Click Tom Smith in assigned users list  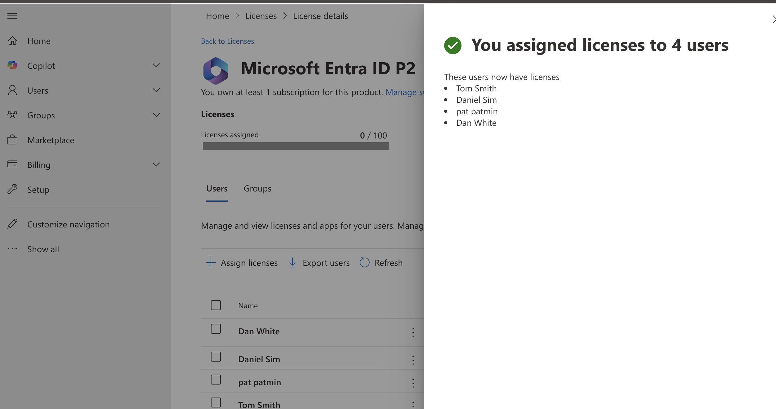coord(476,89)
